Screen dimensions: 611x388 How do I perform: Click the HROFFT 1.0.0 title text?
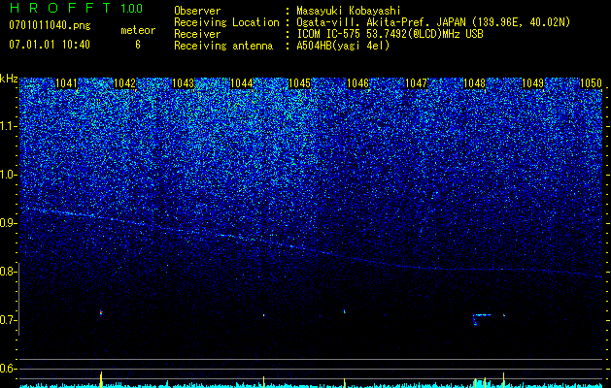[x=76, y=8]
